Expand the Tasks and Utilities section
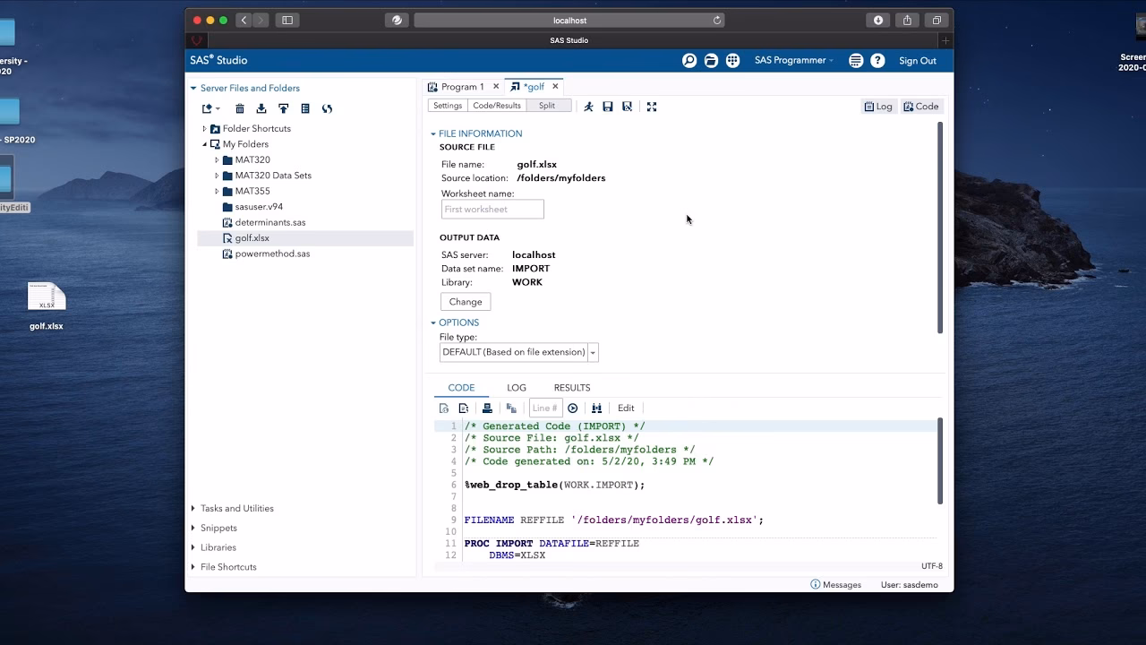The height and width of the screenshot is (645, 1146). (x=193, y=509)
